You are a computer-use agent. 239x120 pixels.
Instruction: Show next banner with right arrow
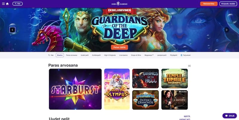pyautogui.click(x=226, y=30)
